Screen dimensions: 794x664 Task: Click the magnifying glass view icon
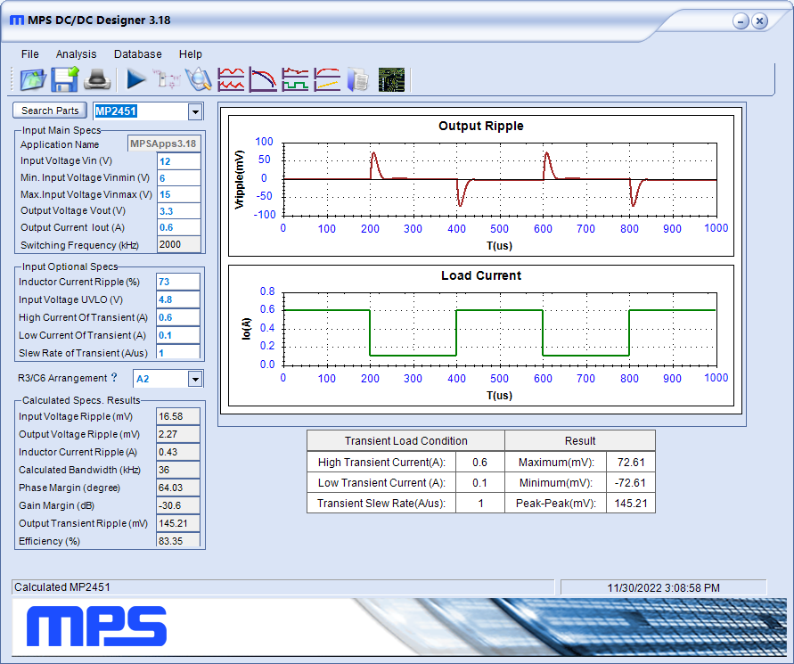point(198,79)
